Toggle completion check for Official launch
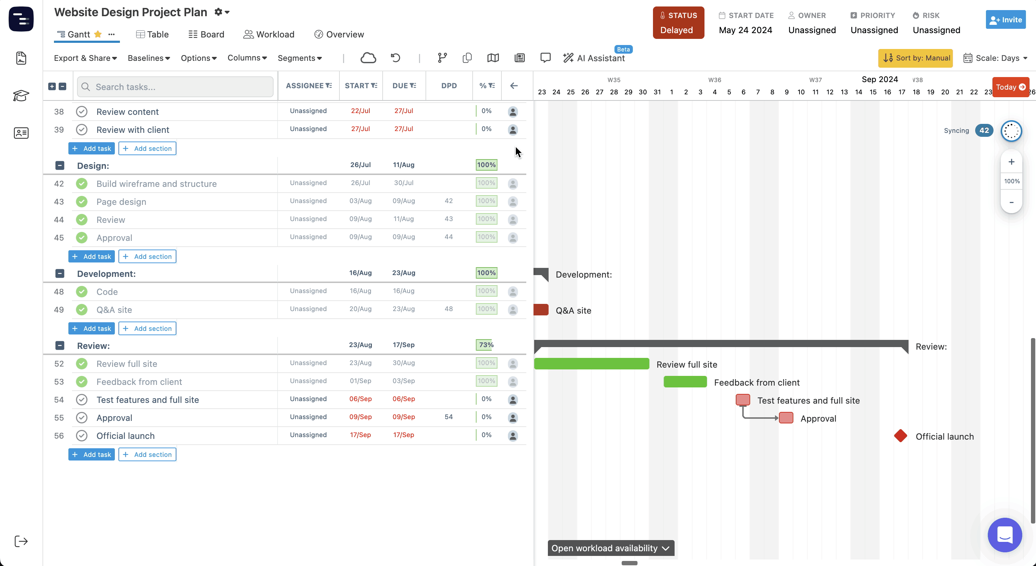 click(82, 436)
